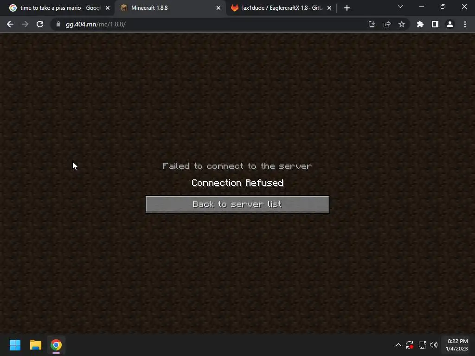The width and height of the screenshot is (475, 356).
Task: Share this page icon
Action: tap(387, 24)
